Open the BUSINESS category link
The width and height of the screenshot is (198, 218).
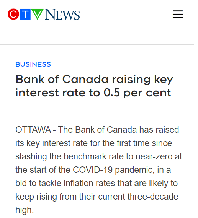(33, 64)
